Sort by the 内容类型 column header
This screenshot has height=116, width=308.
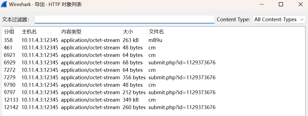coord(71,32)
